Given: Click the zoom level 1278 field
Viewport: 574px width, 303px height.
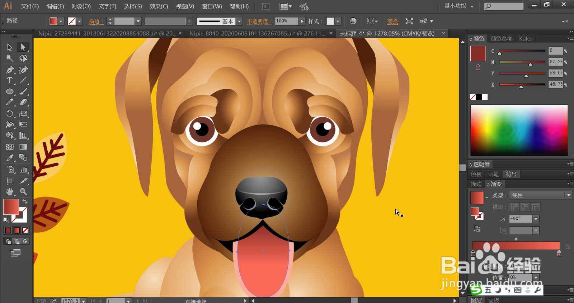Looking at the screenshot, I should tap(70, 301).
